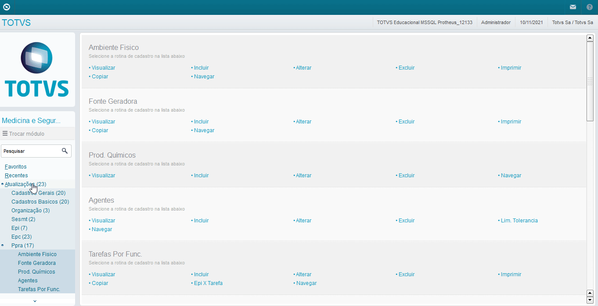Open Favoritos in the side menu
The image size is (598, 306).
(16, 167)
